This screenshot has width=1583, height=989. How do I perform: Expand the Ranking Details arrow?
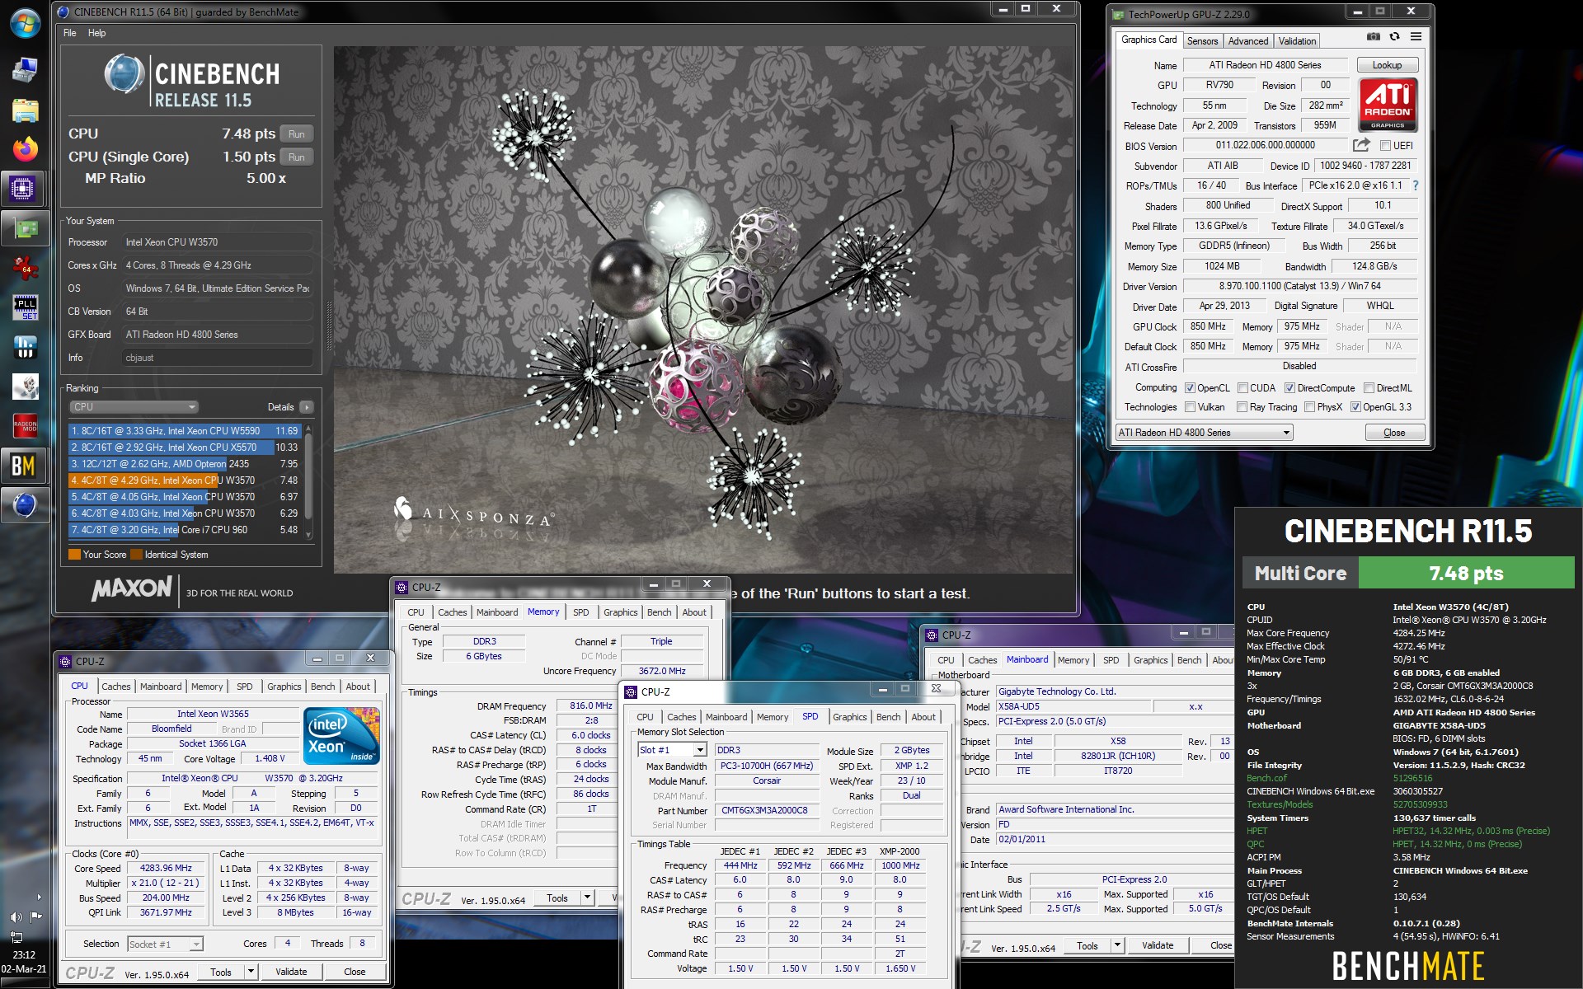coord(307,407)
